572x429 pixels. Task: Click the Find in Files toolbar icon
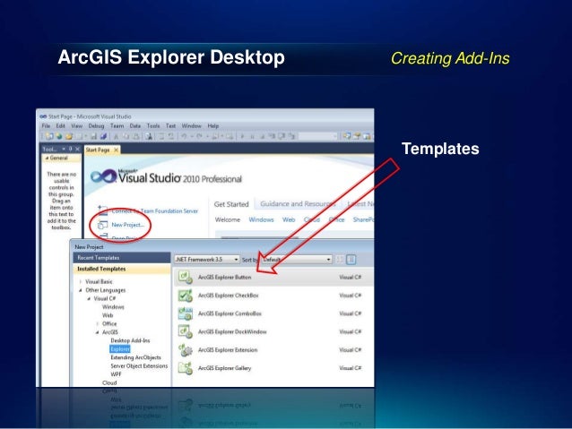[149, 136]
